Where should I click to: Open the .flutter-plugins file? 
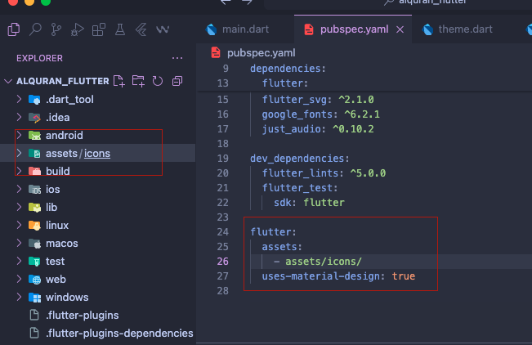click(83, 316)
